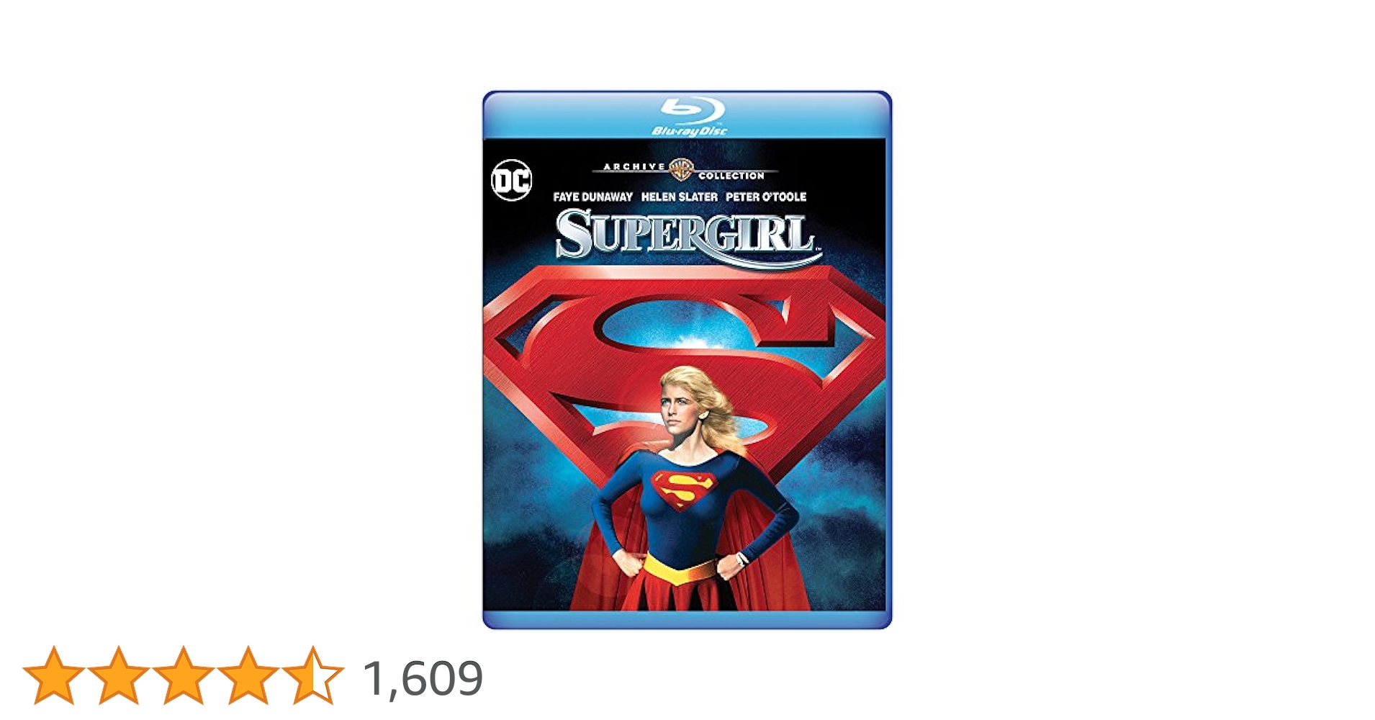Click the Blu-ray Disc logo on the cover

690,116
